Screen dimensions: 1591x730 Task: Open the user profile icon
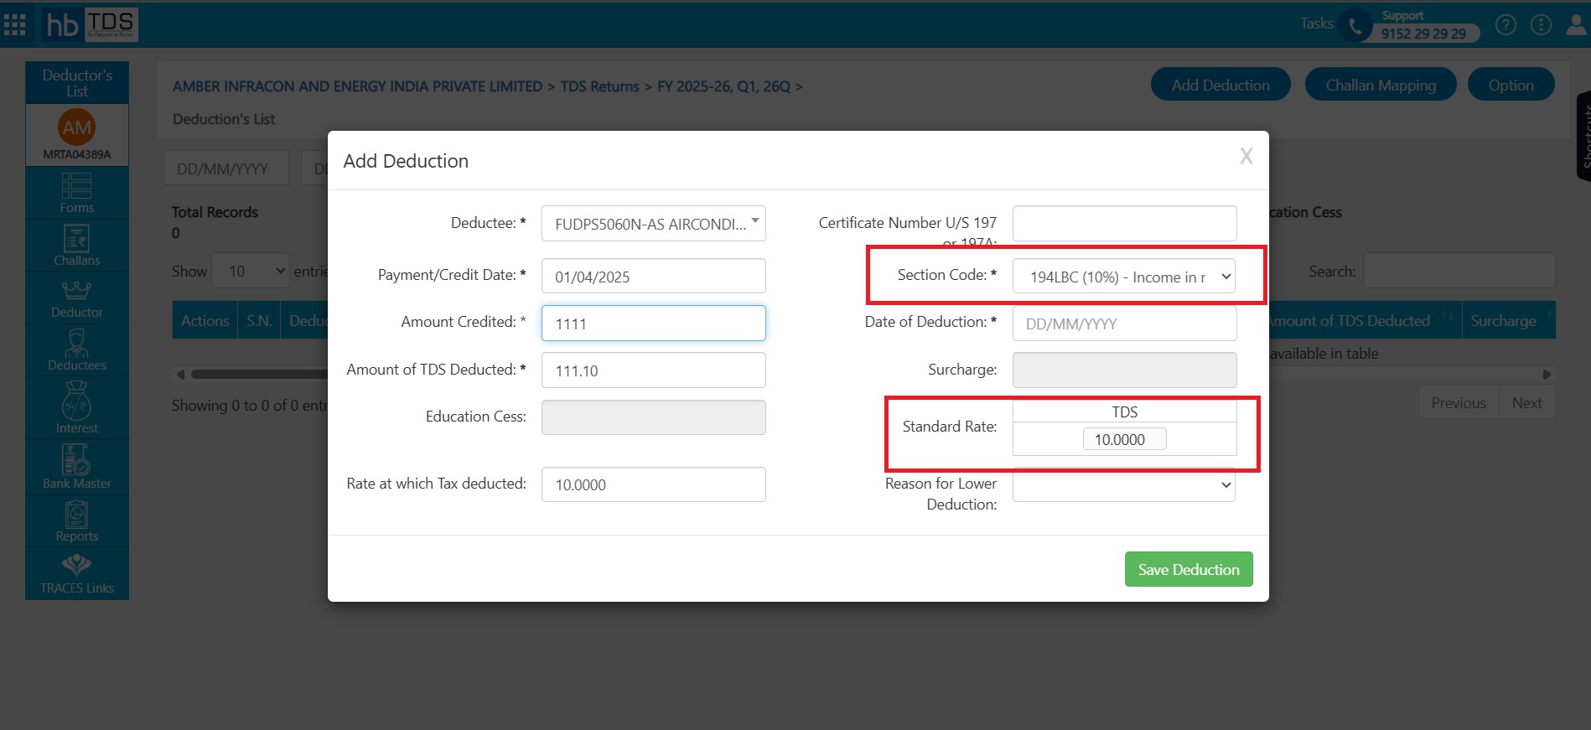click(1576, 25)
